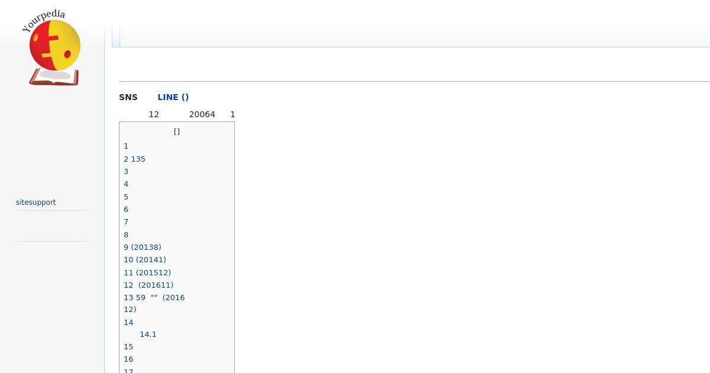Open contents entry 11 (201512)
This screenshot has height=373, width=710.
(x=147, y=273)
